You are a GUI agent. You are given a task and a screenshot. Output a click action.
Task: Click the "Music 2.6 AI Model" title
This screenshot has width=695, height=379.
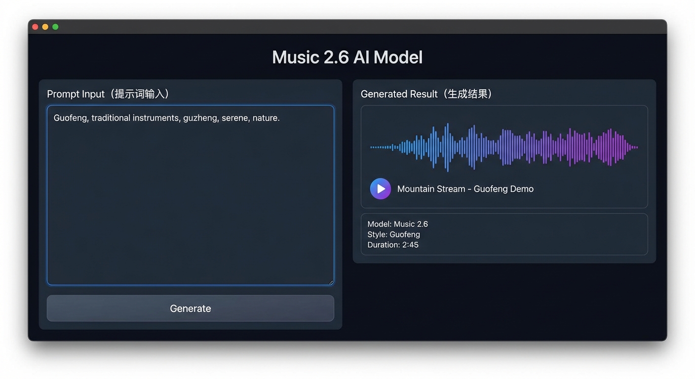point(347,57)
